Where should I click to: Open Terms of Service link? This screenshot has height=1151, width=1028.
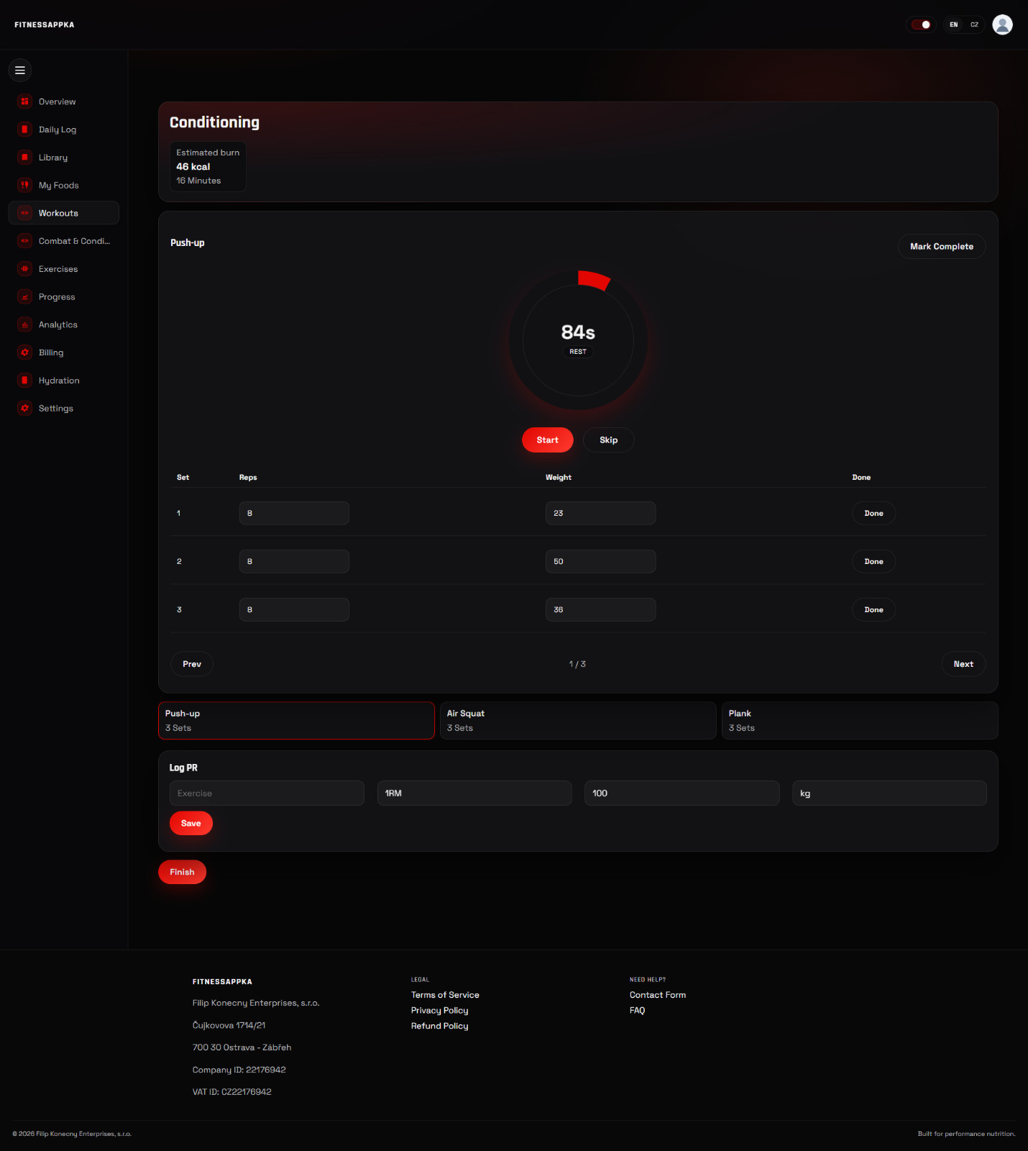click(445, 995)
